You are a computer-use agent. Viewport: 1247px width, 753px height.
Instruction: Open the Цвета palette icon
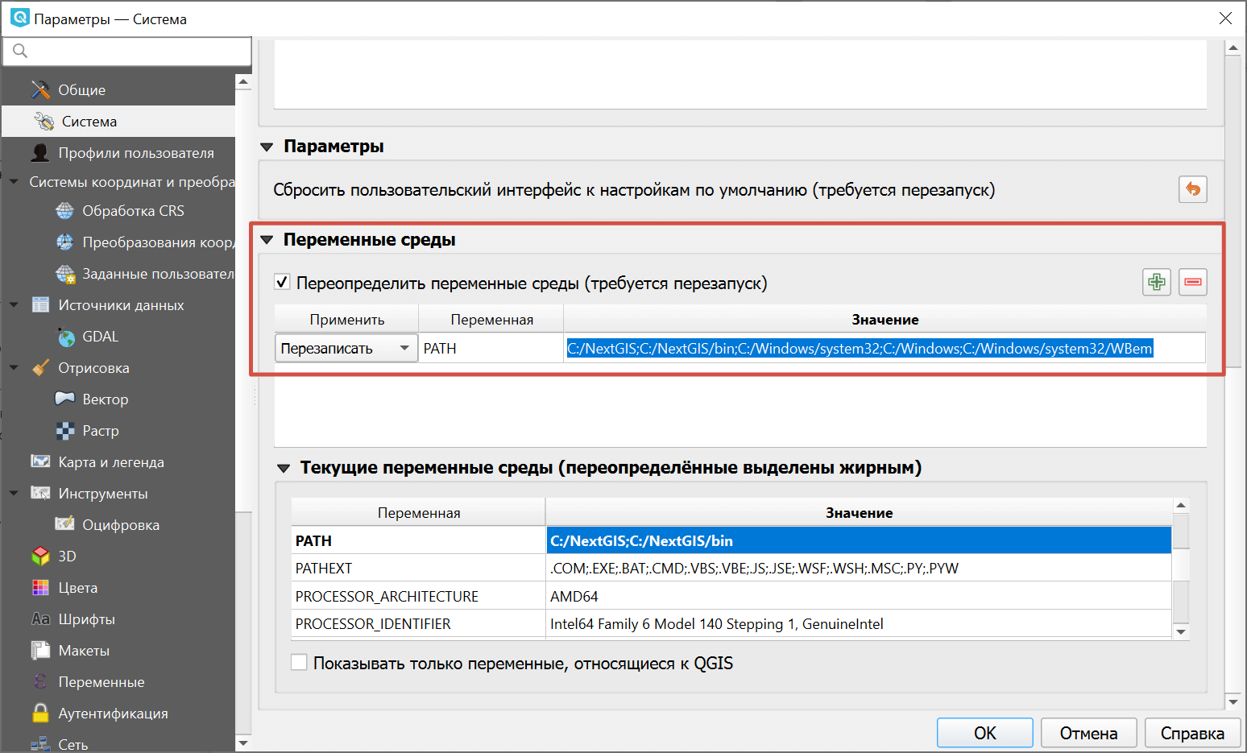pyautogui.click(x=40, y=587)
